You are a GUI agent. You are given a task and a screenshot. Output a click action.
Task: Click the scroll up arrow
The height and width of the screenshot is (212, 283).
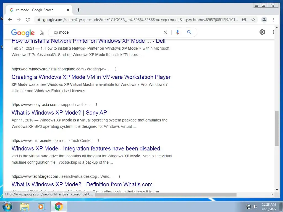tap(277, 27)
